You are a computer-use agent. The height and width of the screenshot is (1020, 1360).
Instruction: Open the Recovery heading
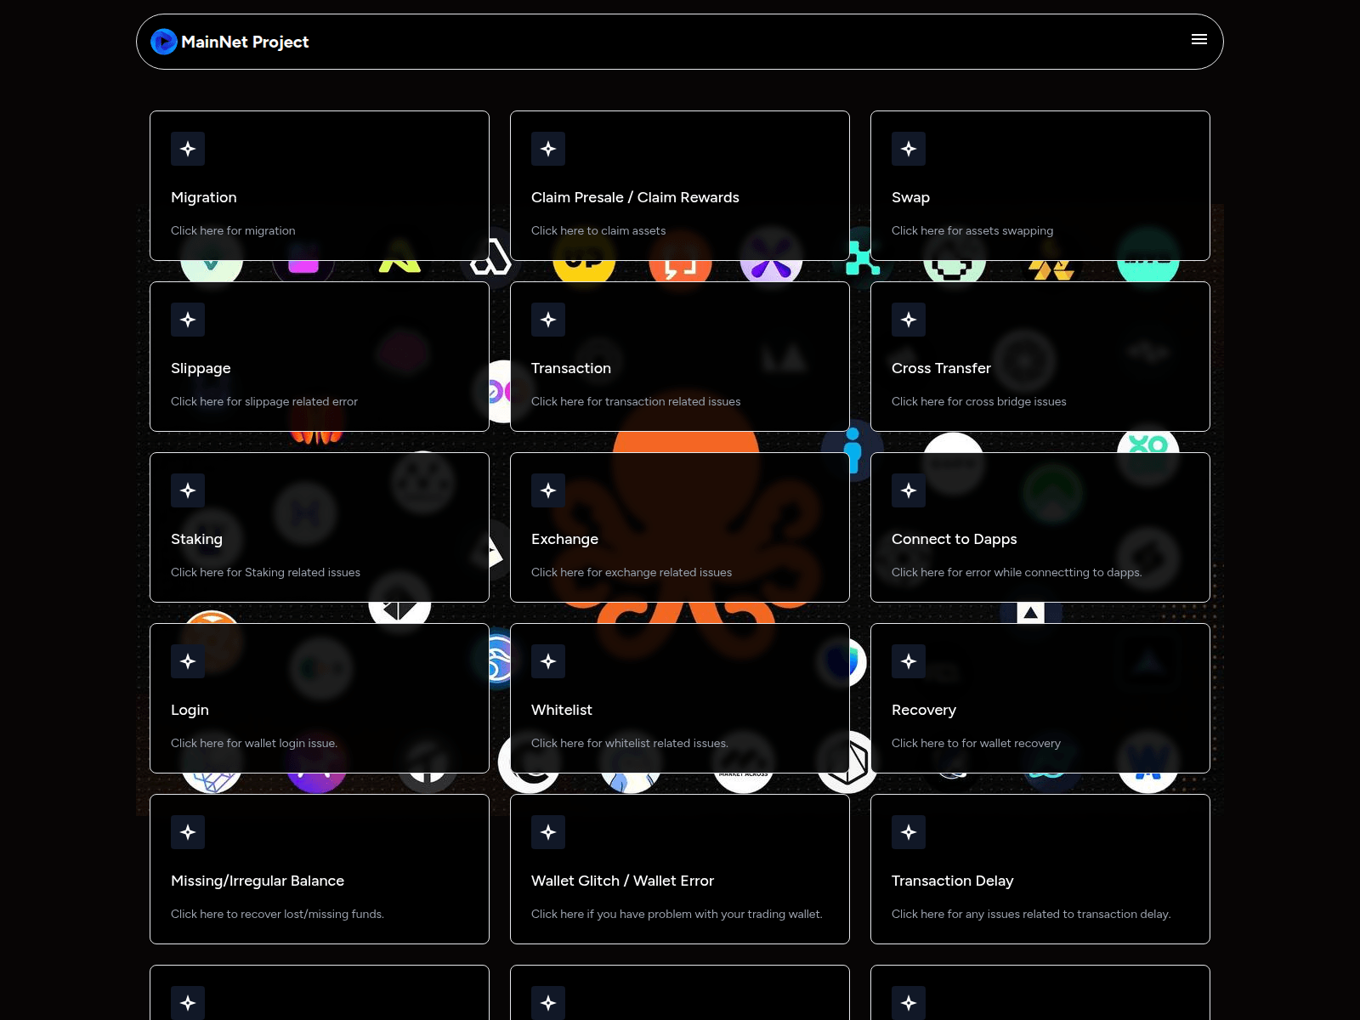[x=924, y=710]
